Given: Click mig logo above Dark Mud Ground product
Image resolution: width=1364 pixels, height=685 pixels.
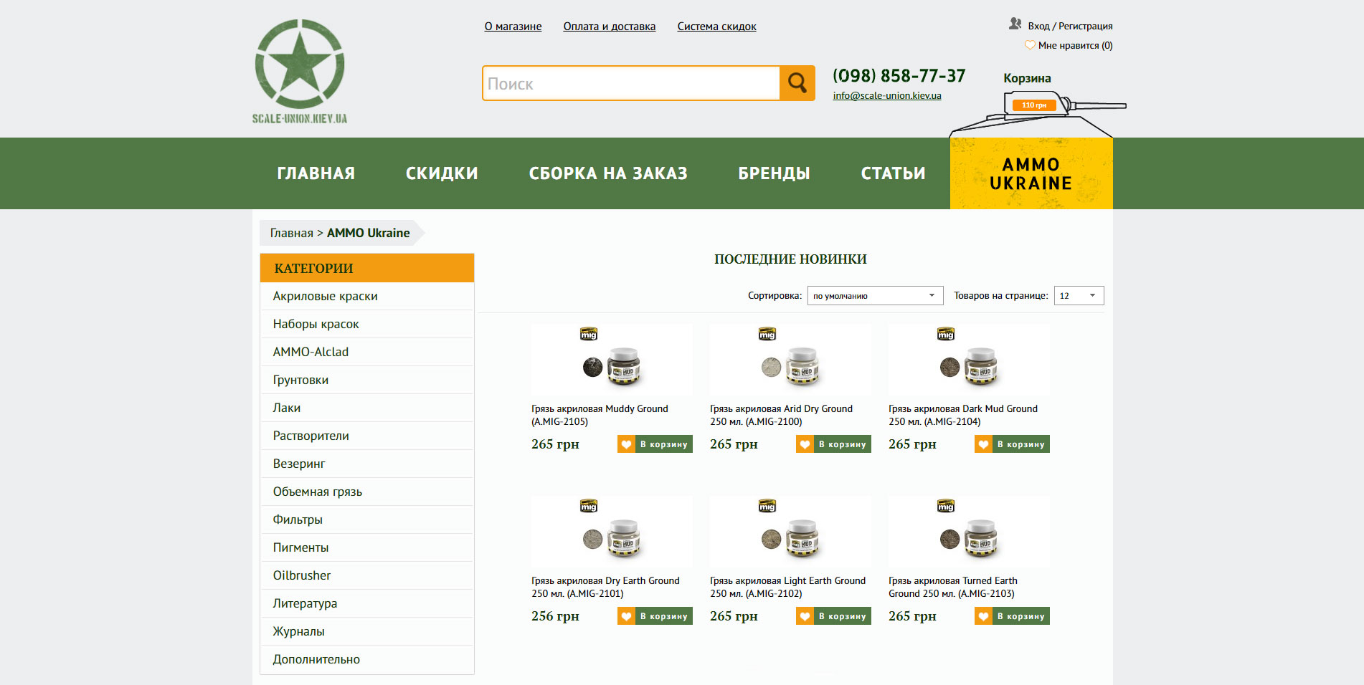Looking at the screenshot, I should (x=946, y=334).
